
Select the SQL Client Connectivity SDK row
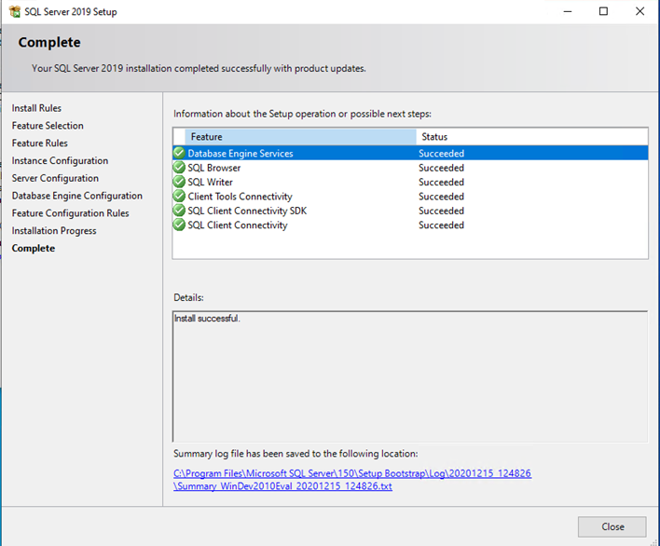[x=410, y=211]
